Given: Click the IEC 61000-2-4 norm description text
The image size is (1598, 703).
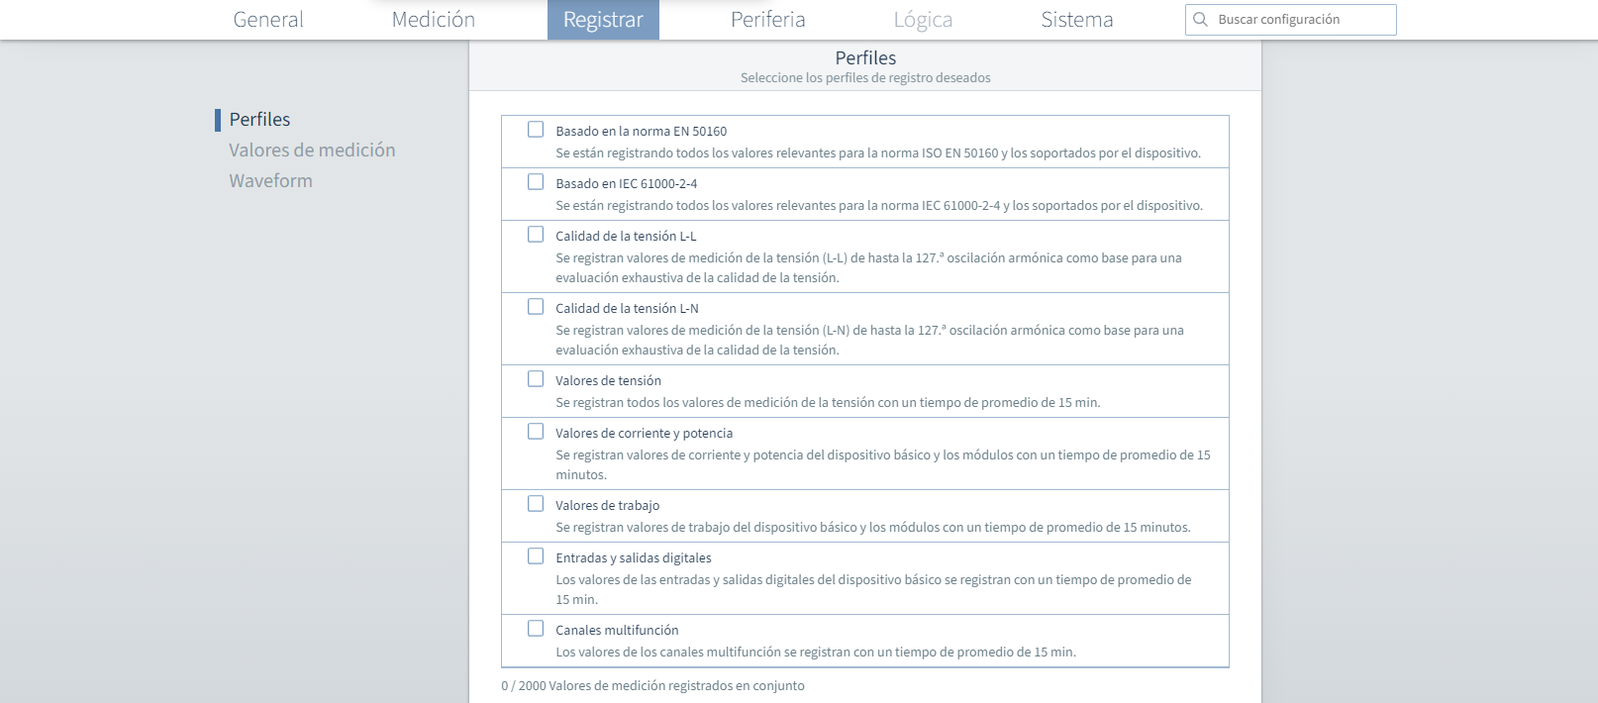Looking at the screenshot, I should tap(879, 206).
